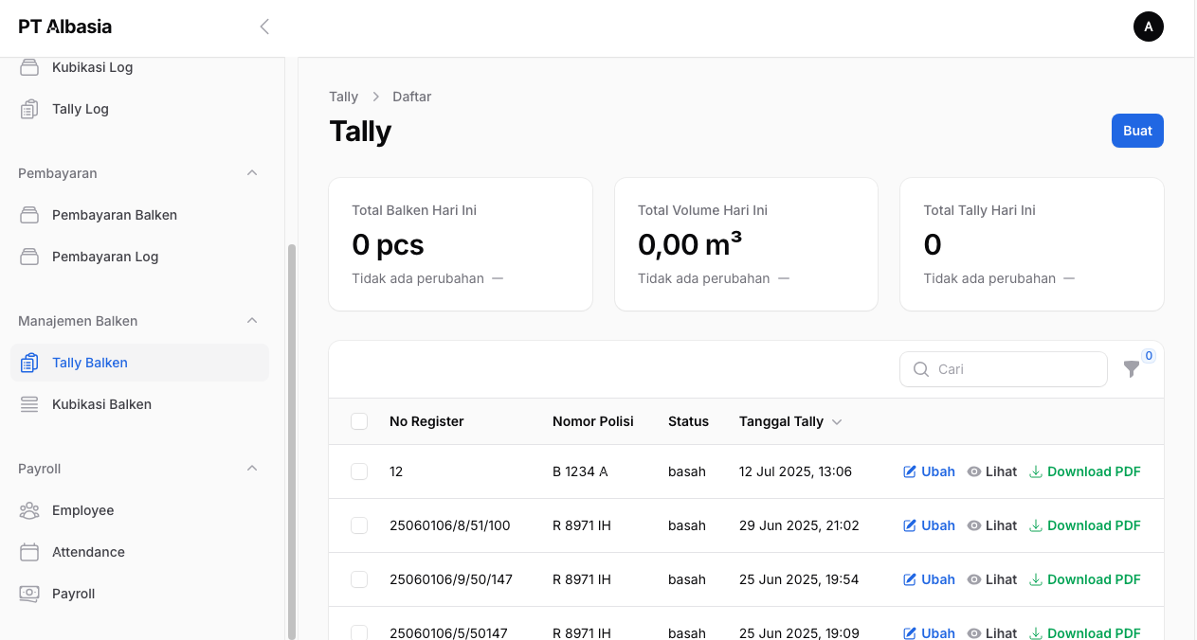This screenshot has height=640, width=1197.
Task: Click the Tally Log clipboard icon
Action: click(29, 109)
